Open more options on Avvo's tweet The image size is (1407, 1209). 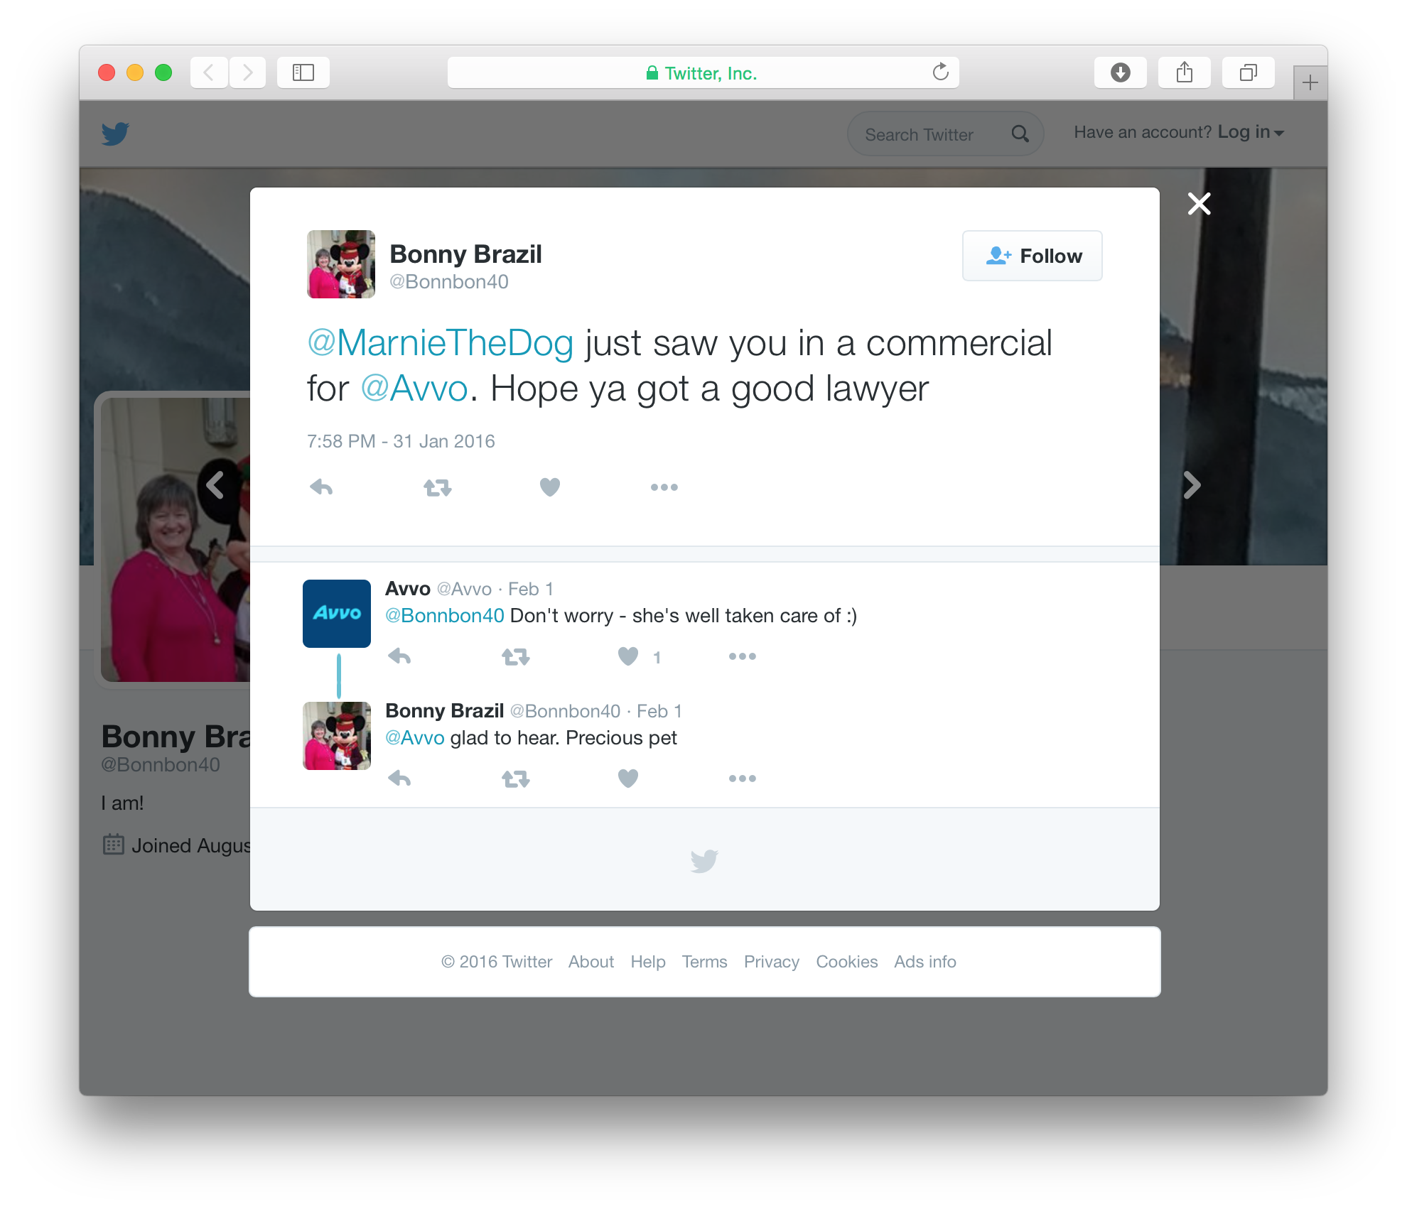coord(743,656)
